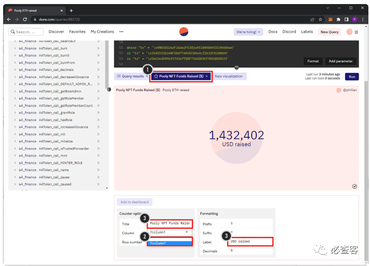
Task: Open the Chrome profile avatar
Action: [354, 20]
